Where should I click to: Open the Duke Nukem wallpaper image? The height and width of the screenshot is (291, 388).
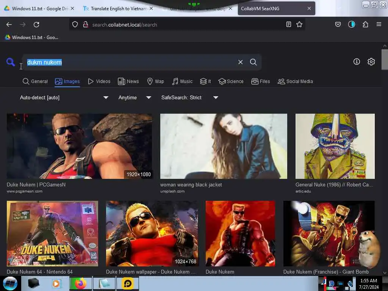point(152,233)
